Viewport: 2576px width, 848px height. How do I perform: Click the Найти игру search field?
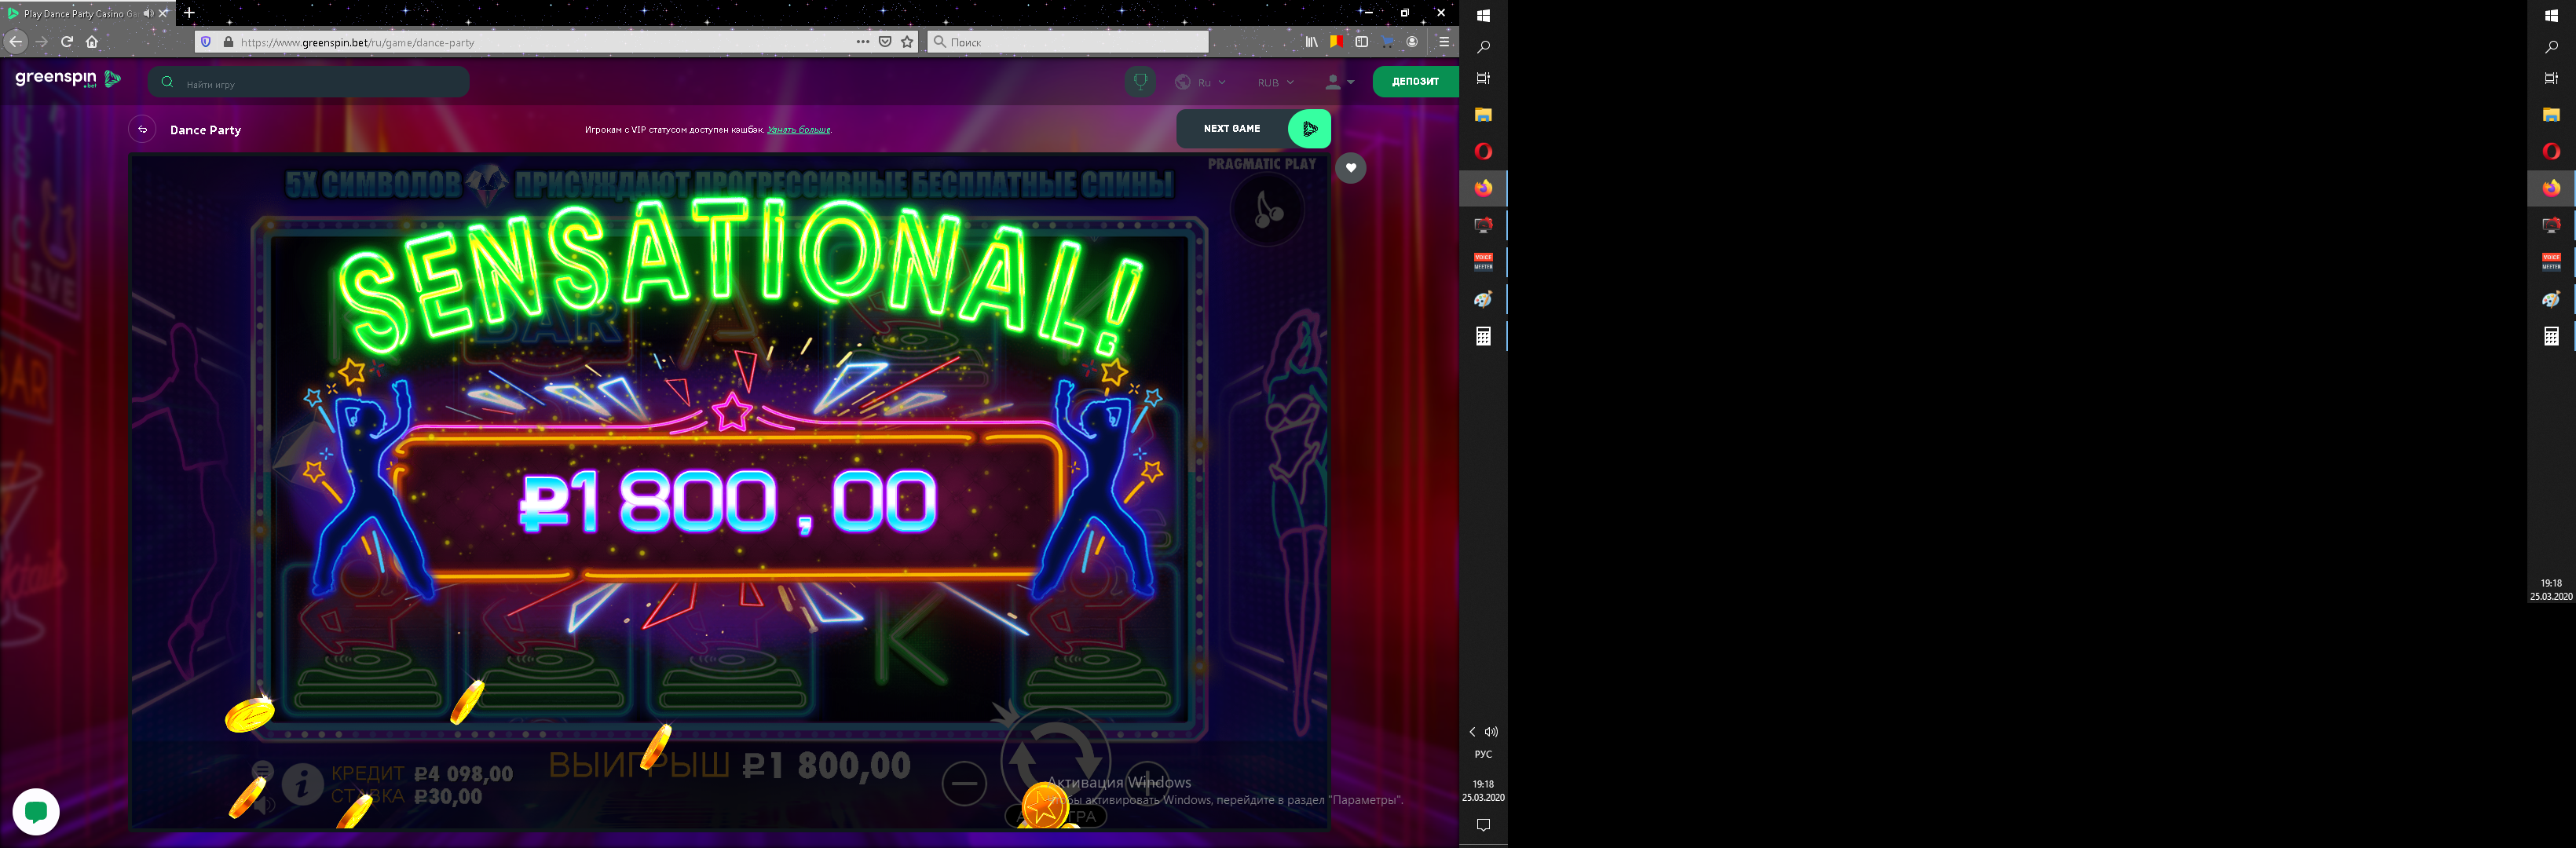point(310,83)
